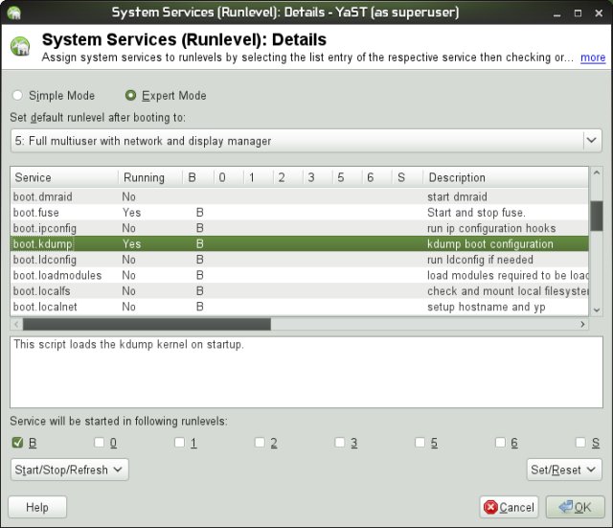Screen dimensions: 613x528
Task: Expand the Set/Reset dropdown button
Action: tap(564, 470)
